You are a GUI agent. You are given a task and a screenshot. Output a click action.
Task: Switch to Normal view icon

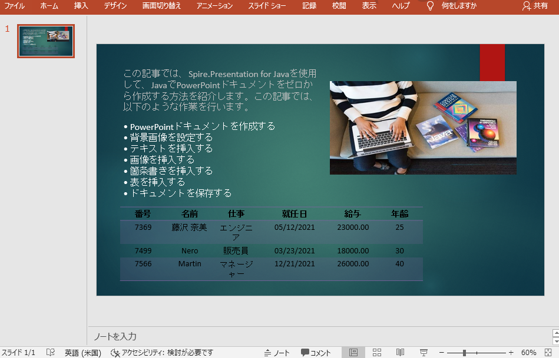coord(353,353)
